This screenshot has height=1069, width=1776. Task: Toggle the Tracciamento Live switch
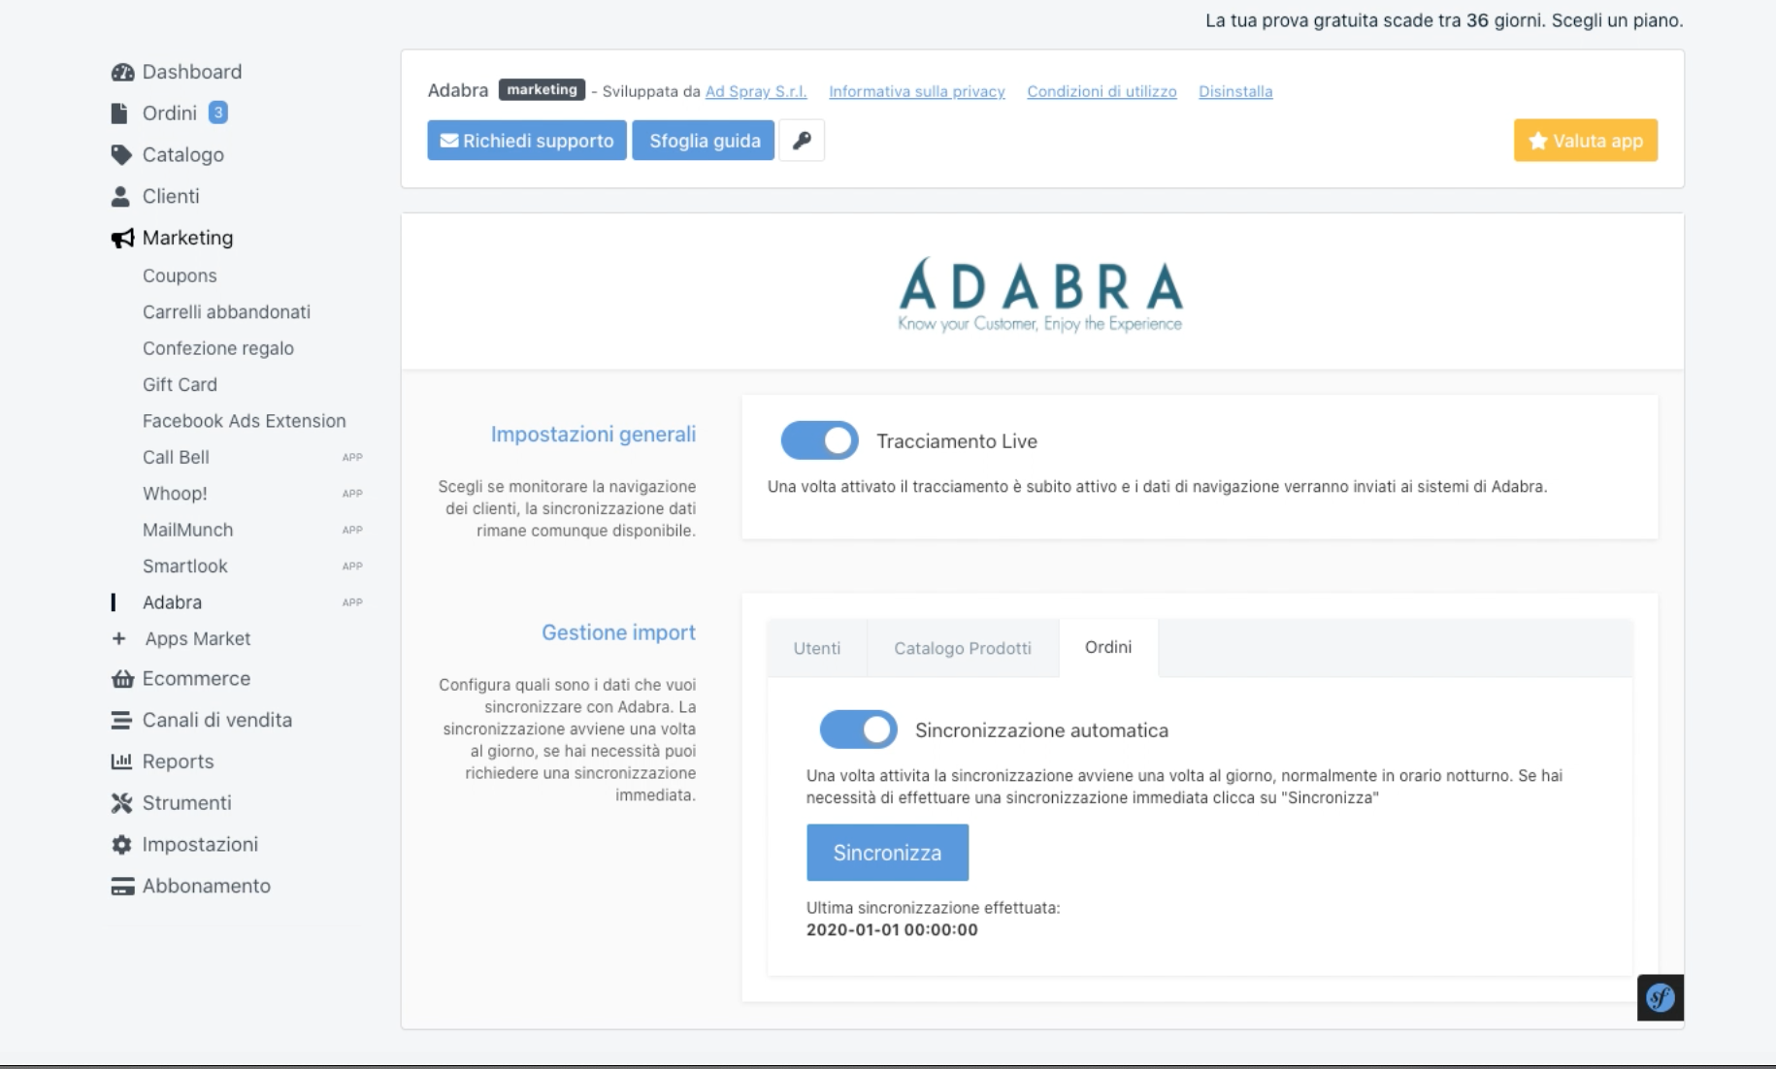point(820,440)
